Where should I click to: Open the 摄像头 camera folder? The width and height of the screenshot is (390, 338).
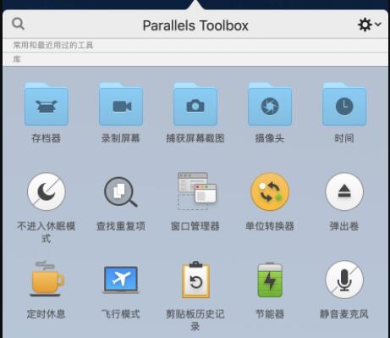(x=270, y=104)
